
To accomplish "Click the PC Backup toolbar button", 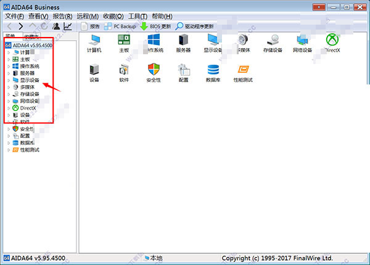I will (120, 26).
